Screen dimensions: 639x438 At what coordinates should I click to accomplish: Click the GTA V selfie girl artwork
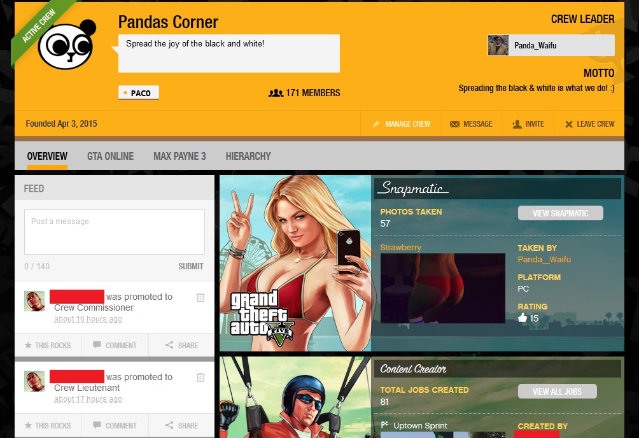(295, 264)
